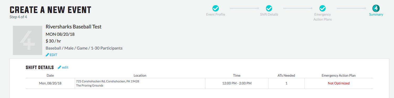The width and height of the screenshot is (394, 98).
Task: Select the Summary step label
Action: coord(376,15)
